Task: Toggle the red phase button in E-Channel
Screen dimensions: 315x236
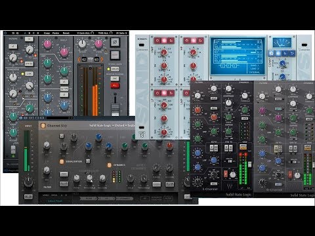Action: 226,174
